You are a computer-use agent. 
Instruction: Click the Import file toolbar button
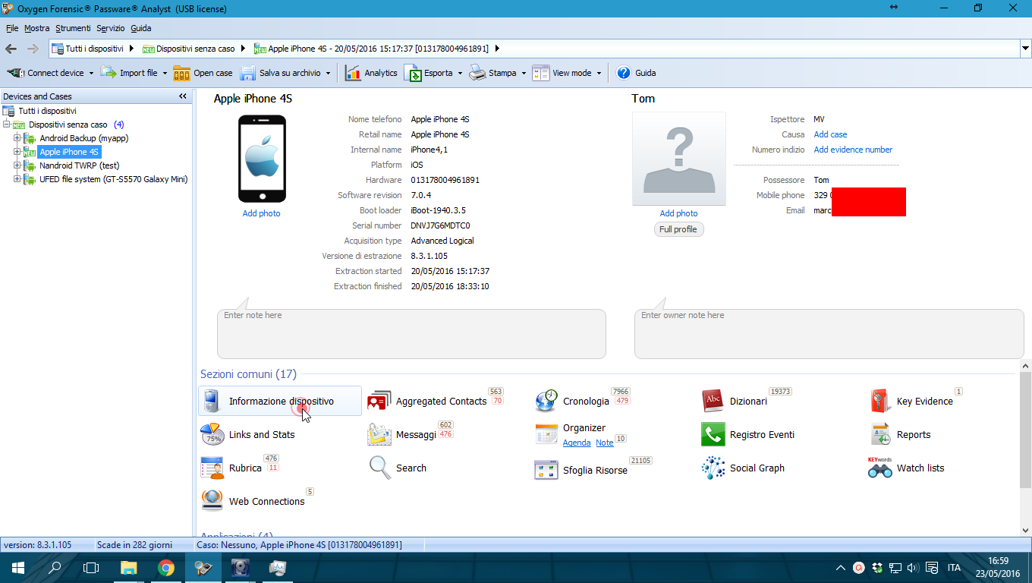(x=129, y=73)
